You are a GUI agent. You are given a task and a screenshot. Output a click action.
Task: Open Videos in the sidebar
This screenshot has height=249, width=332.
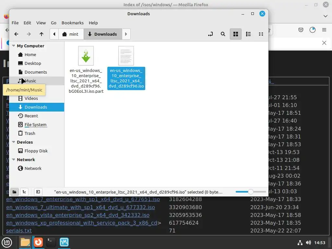[x=37, y=99]
